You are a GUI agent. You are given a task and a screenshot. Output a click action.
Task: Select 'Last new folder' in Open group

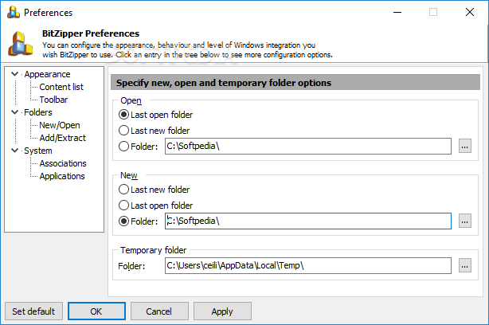[154, 131]
